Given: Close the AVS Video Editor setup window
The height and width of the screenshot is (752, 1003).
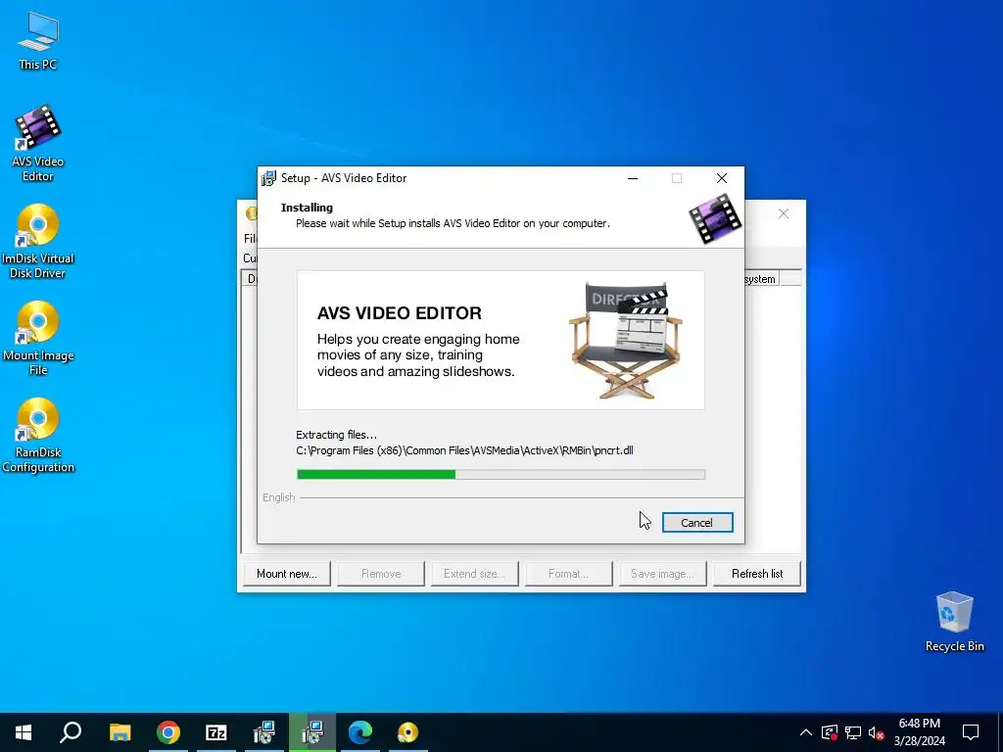Looking at the screenshot, I should tap(722, 178).
